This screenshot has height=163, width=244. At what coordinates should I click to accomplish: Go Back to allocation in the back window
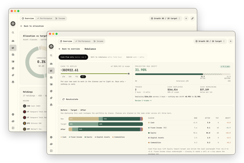[x=32, y=26]
